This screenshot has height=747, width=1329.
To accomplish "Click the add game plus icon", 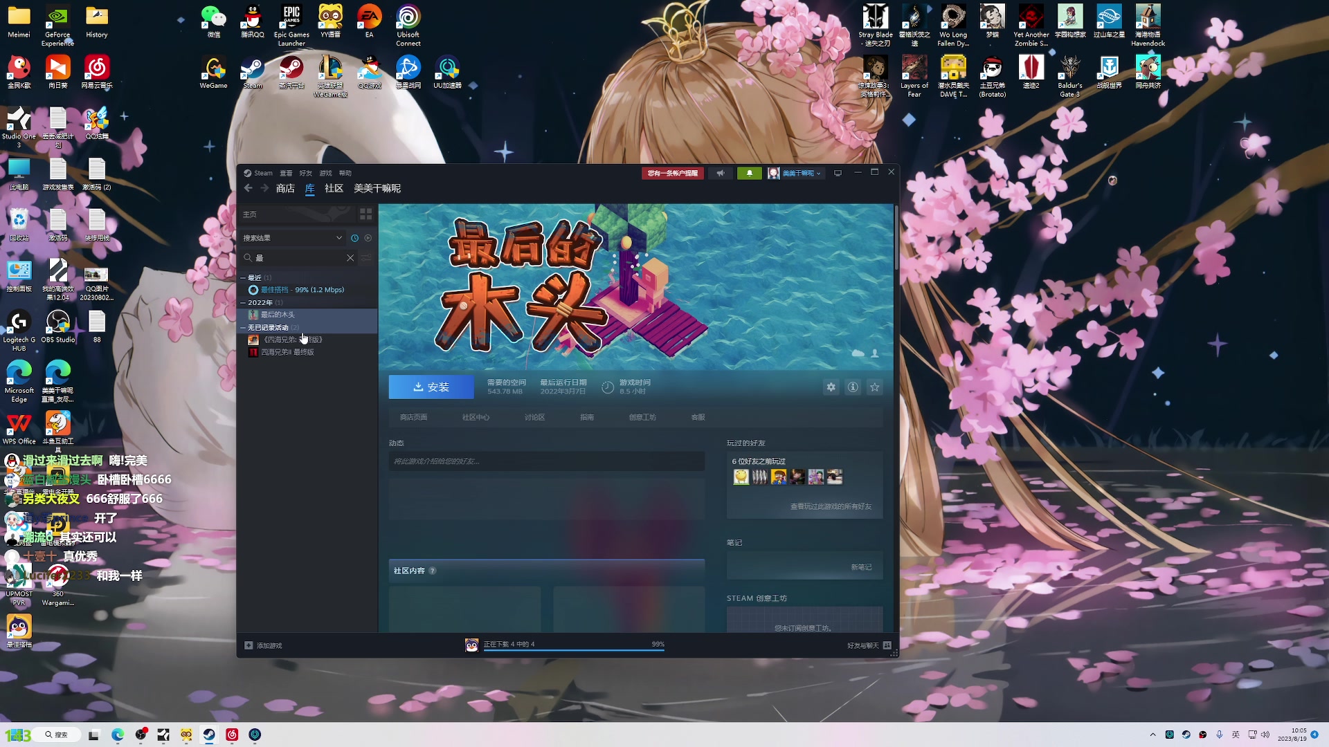I will [248, 645].
